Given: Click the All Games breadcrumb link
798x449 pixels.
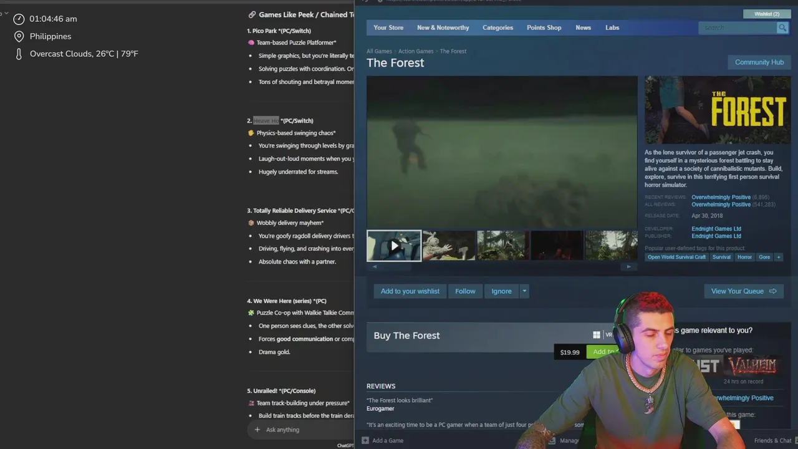Looking at the screenshot, I should [379, 51].
